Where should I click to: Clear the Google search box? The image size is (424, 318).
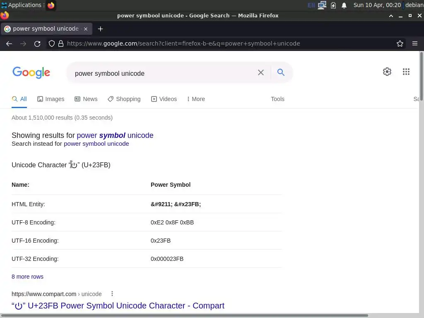(261, 72)
